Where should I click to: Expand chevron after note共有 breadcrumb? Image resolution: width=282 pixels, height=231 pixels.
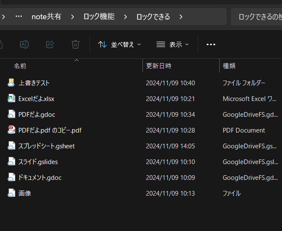[x=73, y=17]
